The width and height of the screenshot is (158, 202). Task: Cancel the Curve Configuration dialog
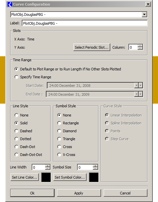pyautogui.click(x=125, y=193)
